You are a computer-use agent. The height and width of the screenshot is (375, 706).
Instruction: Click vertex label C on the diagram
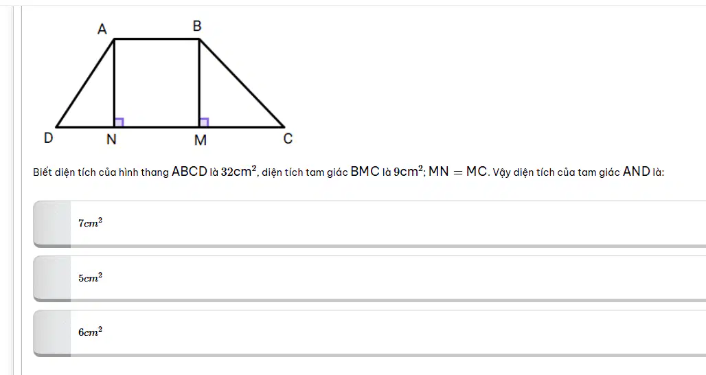pos(288,139)
